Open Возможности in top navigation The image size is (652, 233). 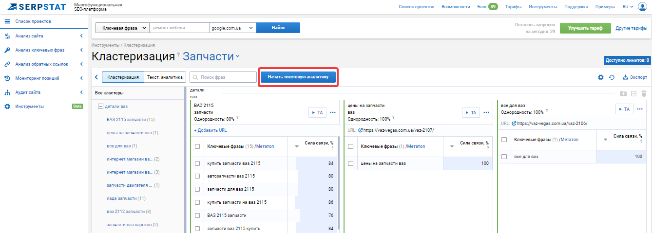click(x=456, y=7)
